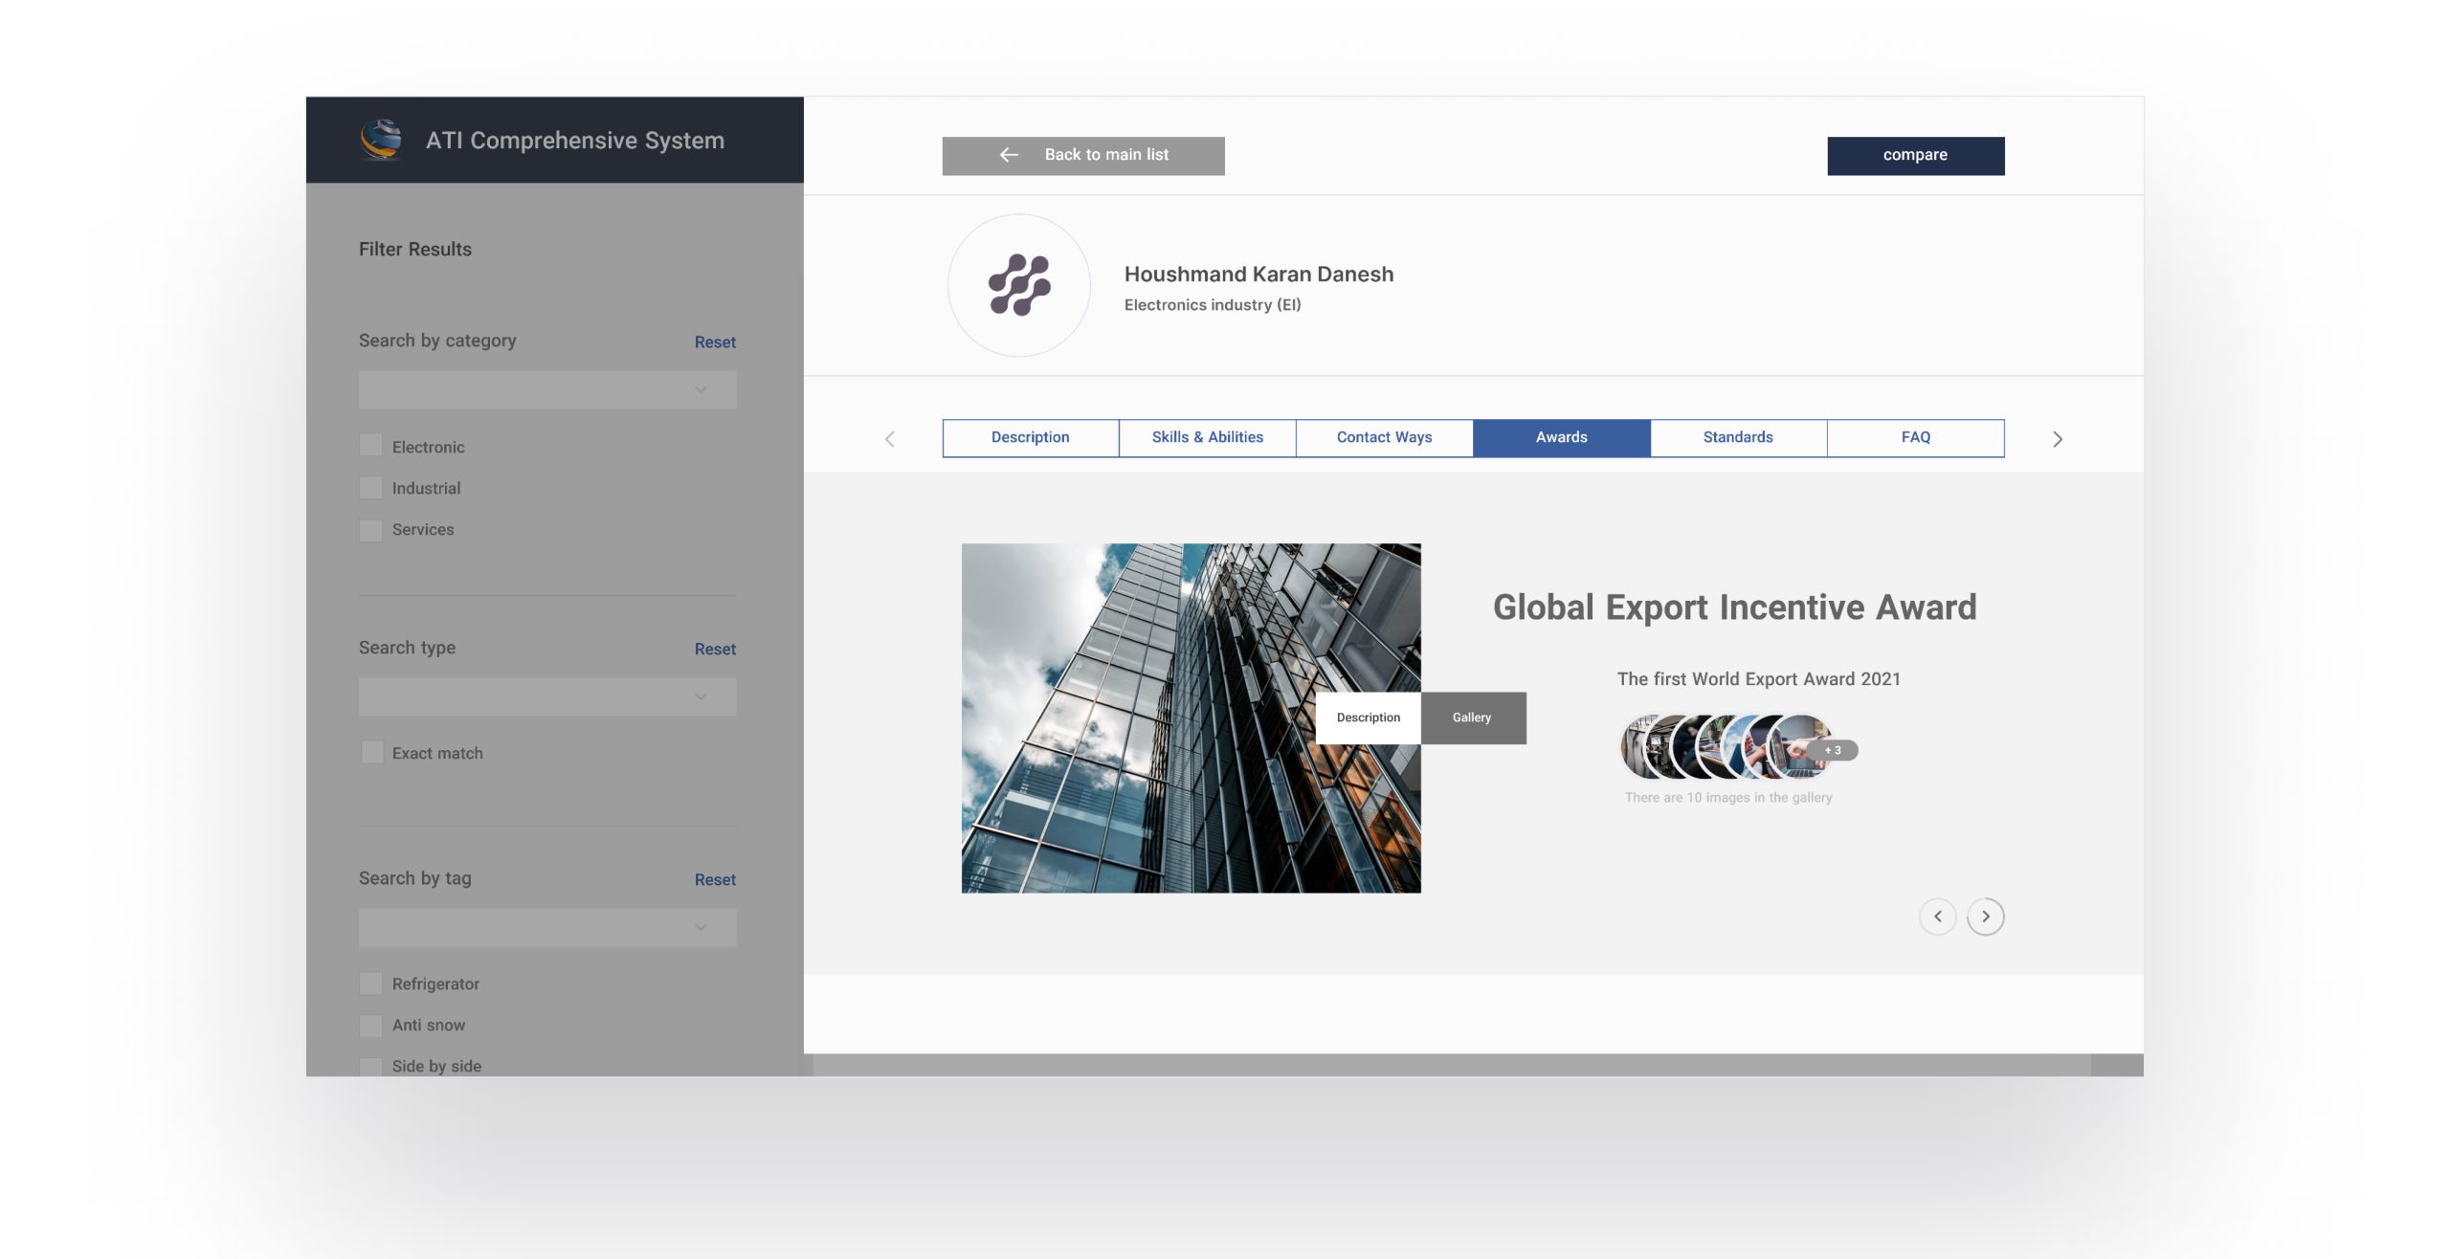Open the Skills & Abilities tab
Screen dimensions: 2450x1259
1207,438
